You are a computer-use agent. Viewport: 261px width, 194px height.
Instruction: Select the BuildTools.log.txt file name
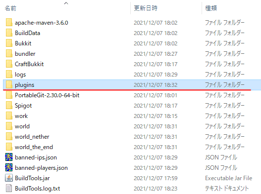coord(38,189)
